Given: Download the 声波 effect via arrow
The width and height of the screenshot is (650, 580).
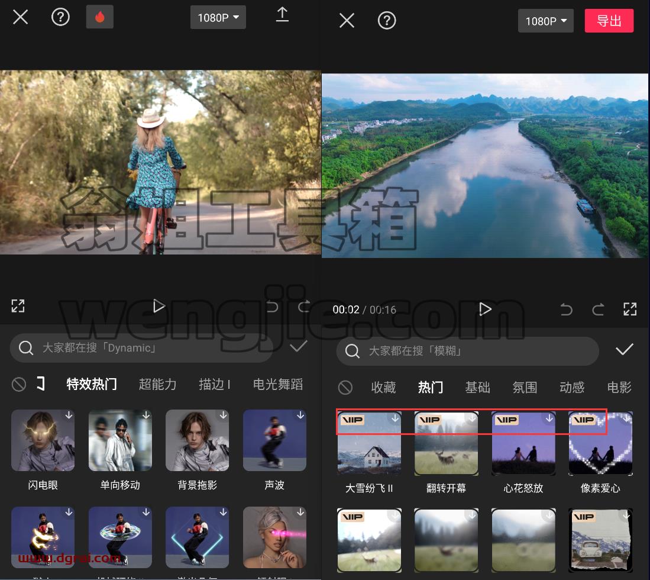Looking at the screenshot, I should tap(300, 415).
